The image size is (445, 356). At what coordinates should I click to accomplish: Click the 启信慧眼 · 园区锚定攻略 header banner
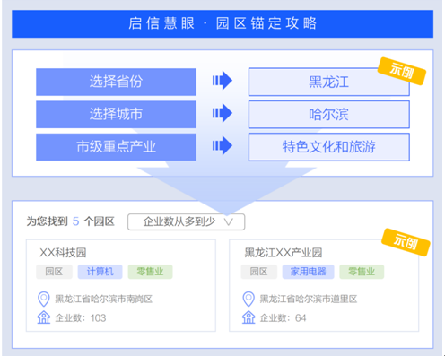[x=222, y=23]
